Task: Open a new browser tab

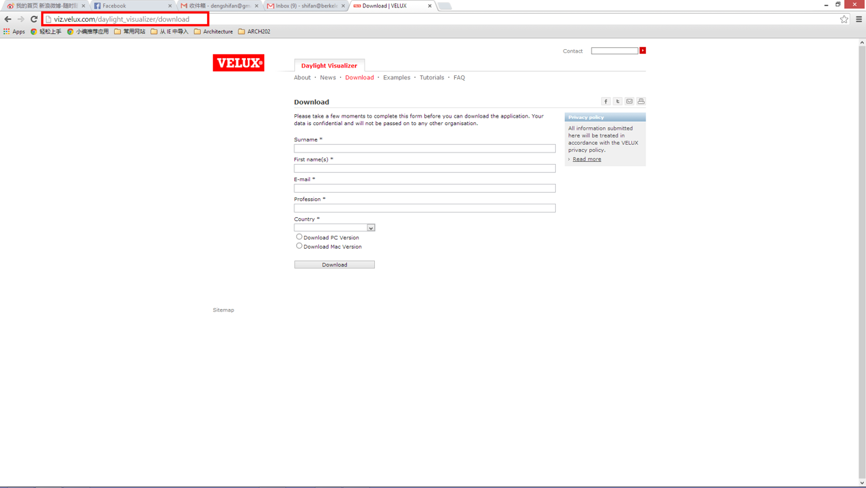Action: (x=445, y=5)
